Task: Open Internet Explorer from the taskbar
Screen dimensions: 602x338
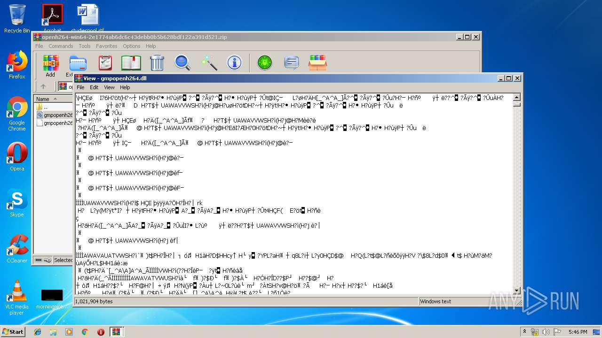Action: (38, 332)
